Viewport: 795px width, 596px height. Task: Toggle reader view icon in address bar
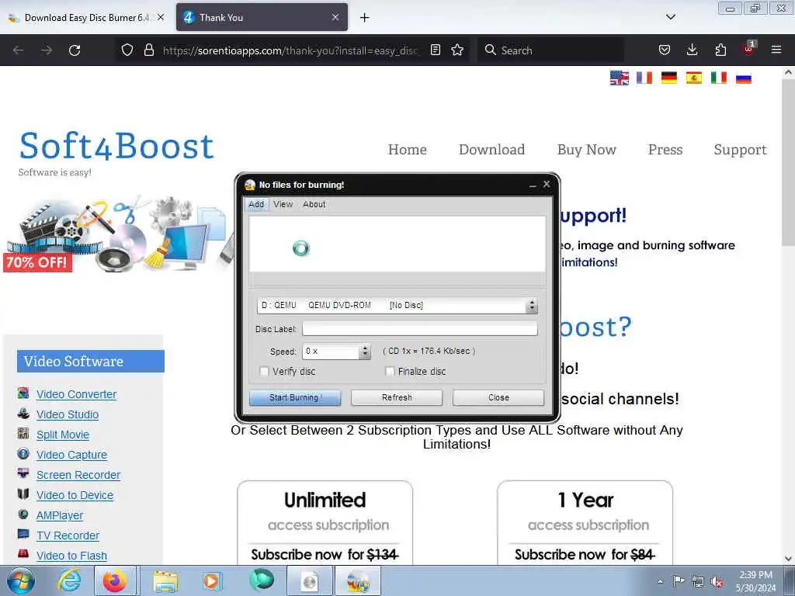[x=435, y=50]
